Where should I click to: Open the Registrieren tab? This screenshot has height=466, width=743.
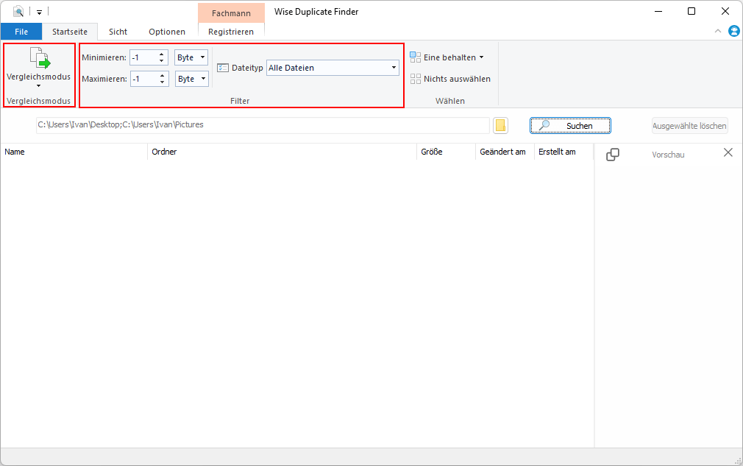click(x=231, y=32)
